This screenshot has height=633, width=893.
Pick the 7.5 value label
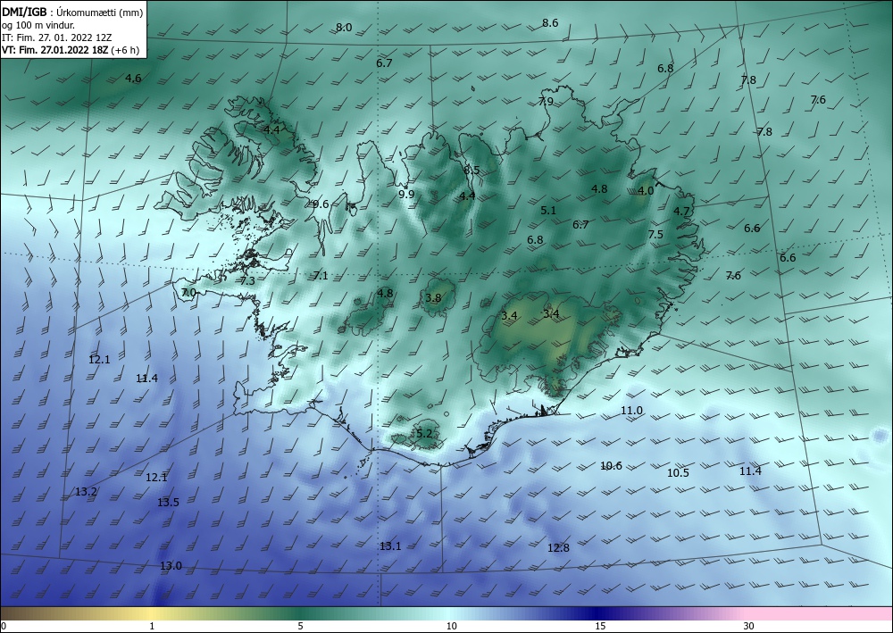point(655,235)
